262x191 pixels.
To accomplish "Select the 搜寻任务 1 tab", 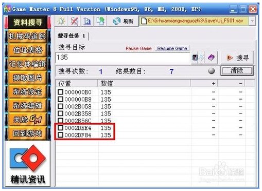I will pos(72,36).
